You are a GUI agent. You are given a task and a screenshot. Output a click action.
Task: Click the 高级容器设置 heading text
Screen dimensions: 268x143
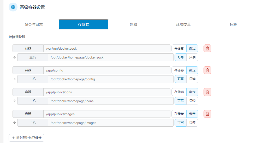coord(32,7)
